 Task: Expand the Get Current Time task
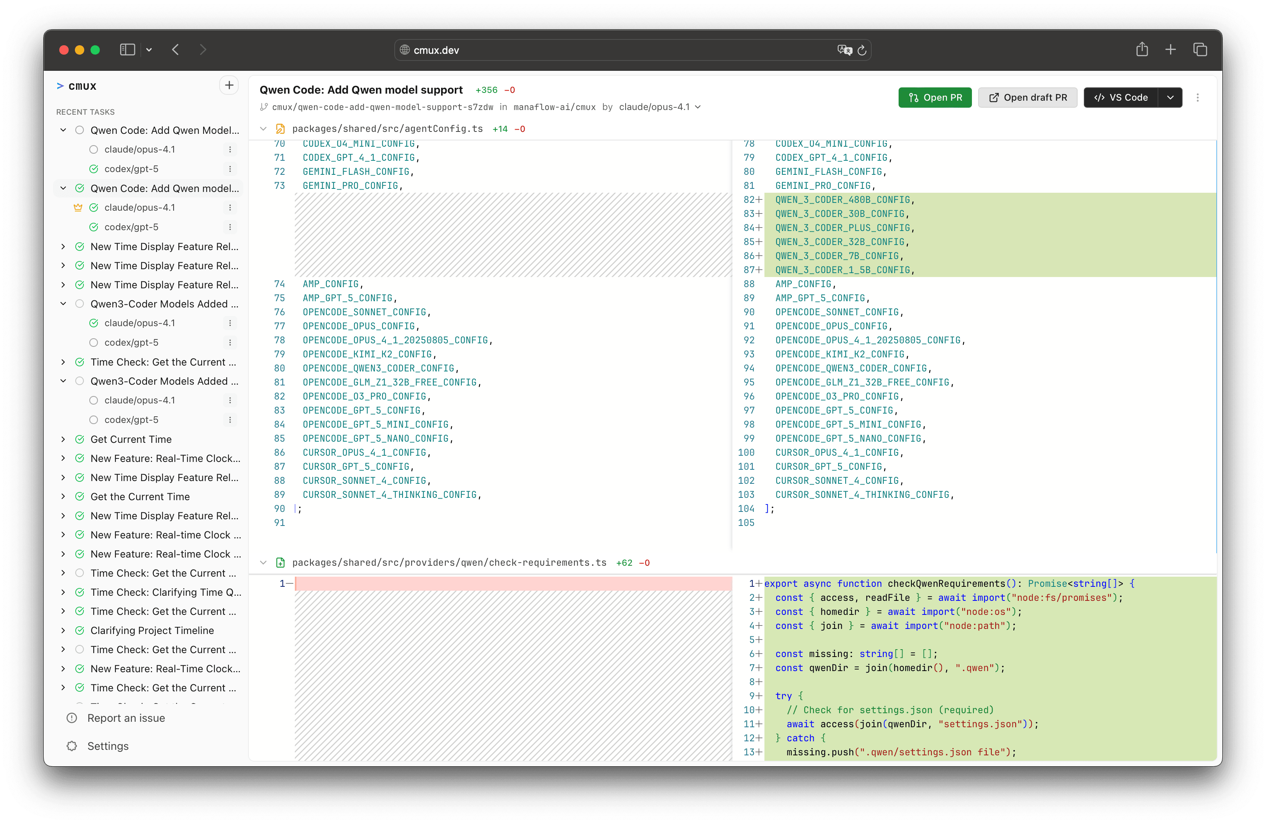(63, 439)
